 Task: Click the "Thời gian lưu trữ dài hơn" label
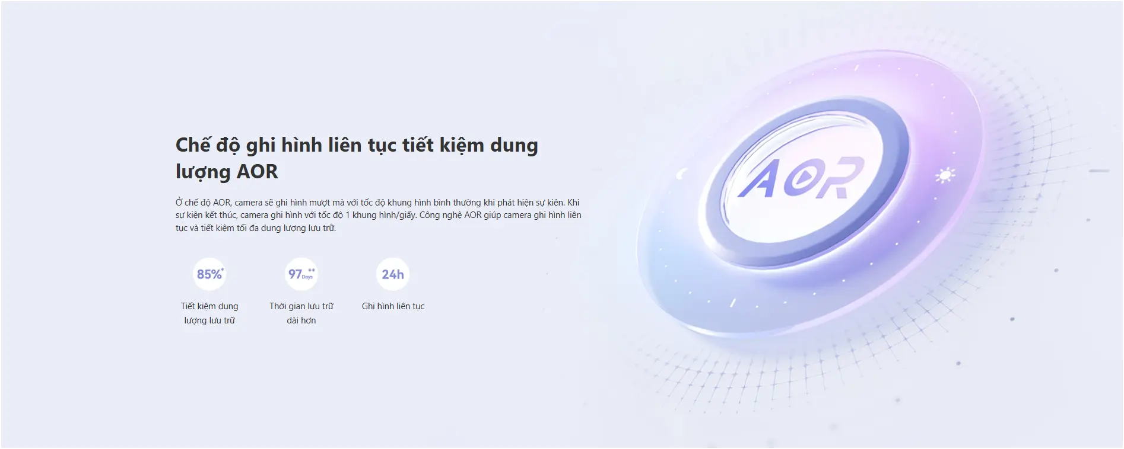click(x=301, y=313)
